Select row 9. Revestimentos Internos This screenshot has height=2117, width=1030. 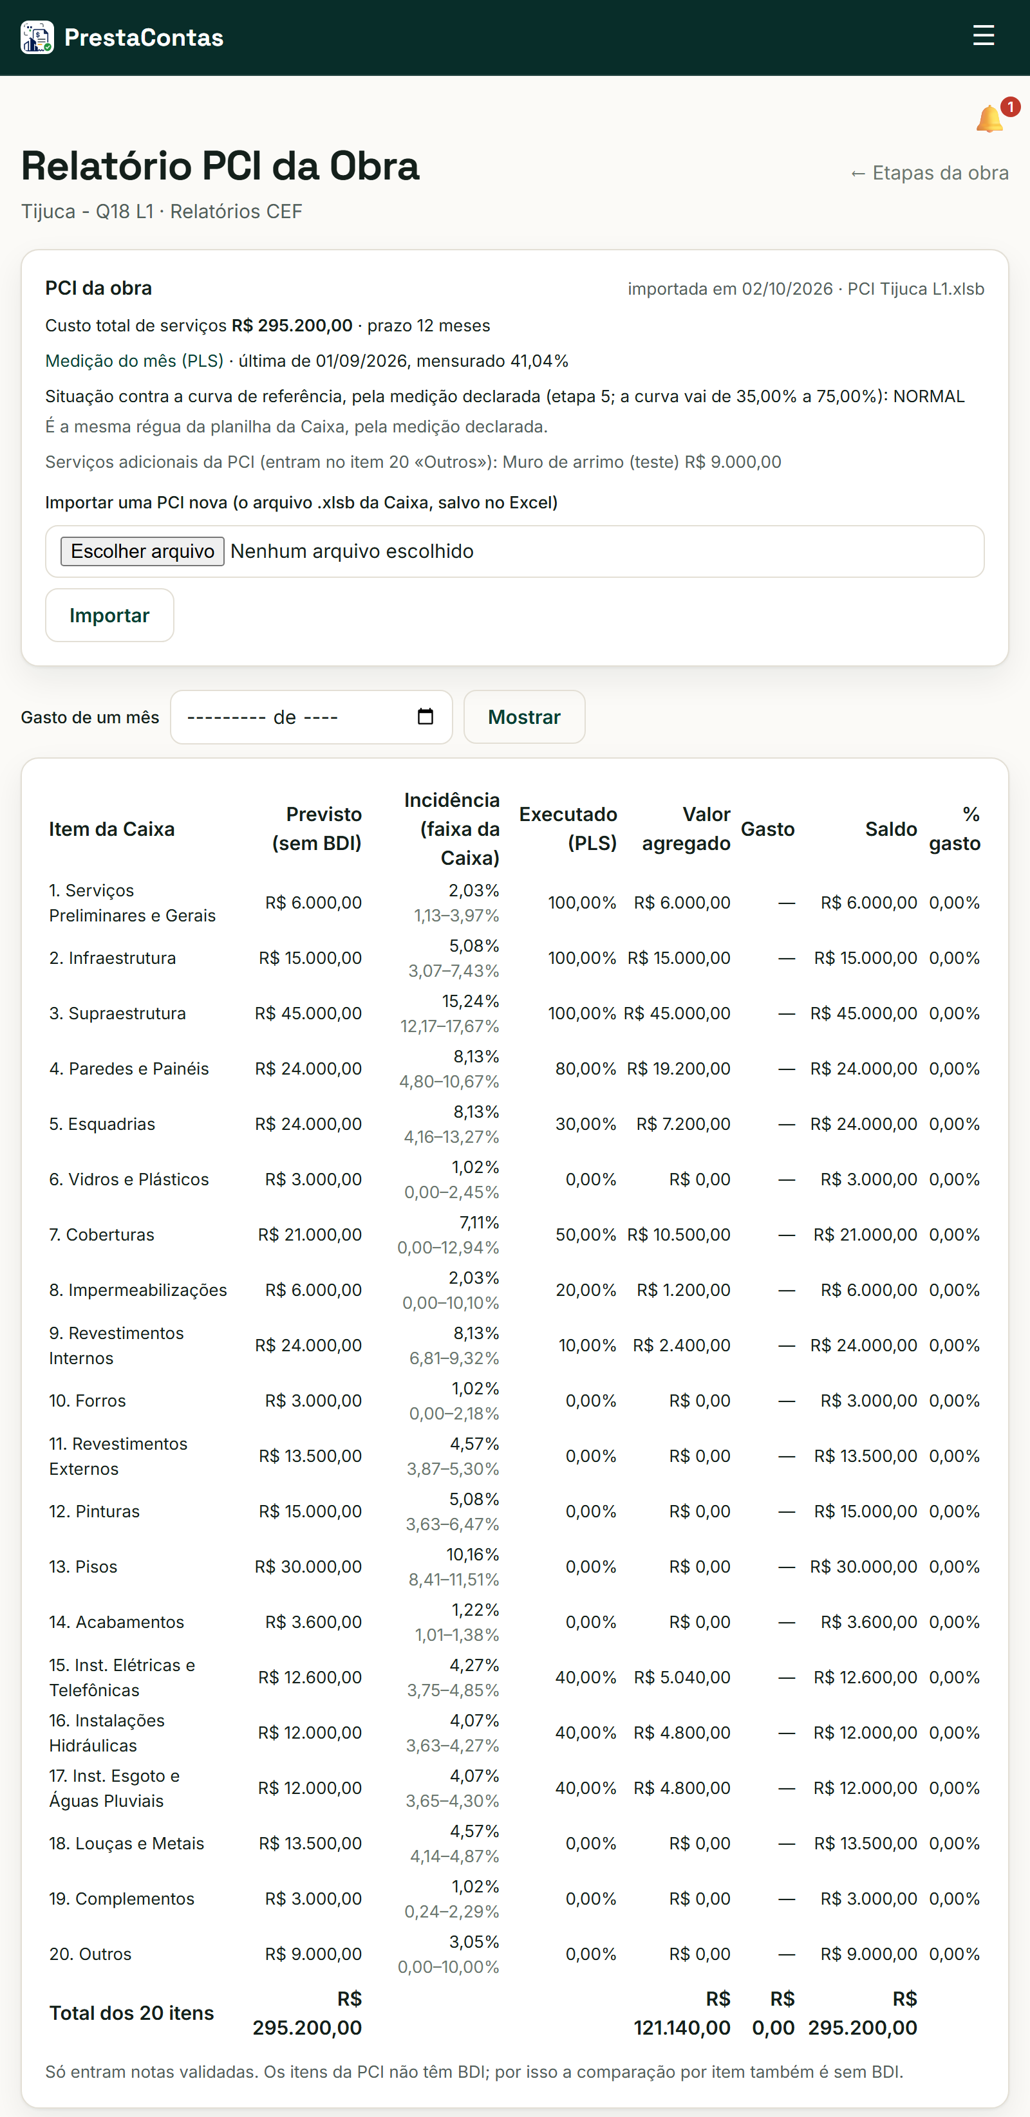pos(514,1345)
